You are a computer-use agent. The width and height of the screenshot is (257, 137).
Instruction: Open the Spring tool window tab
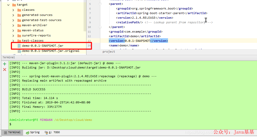click(33, 132)
